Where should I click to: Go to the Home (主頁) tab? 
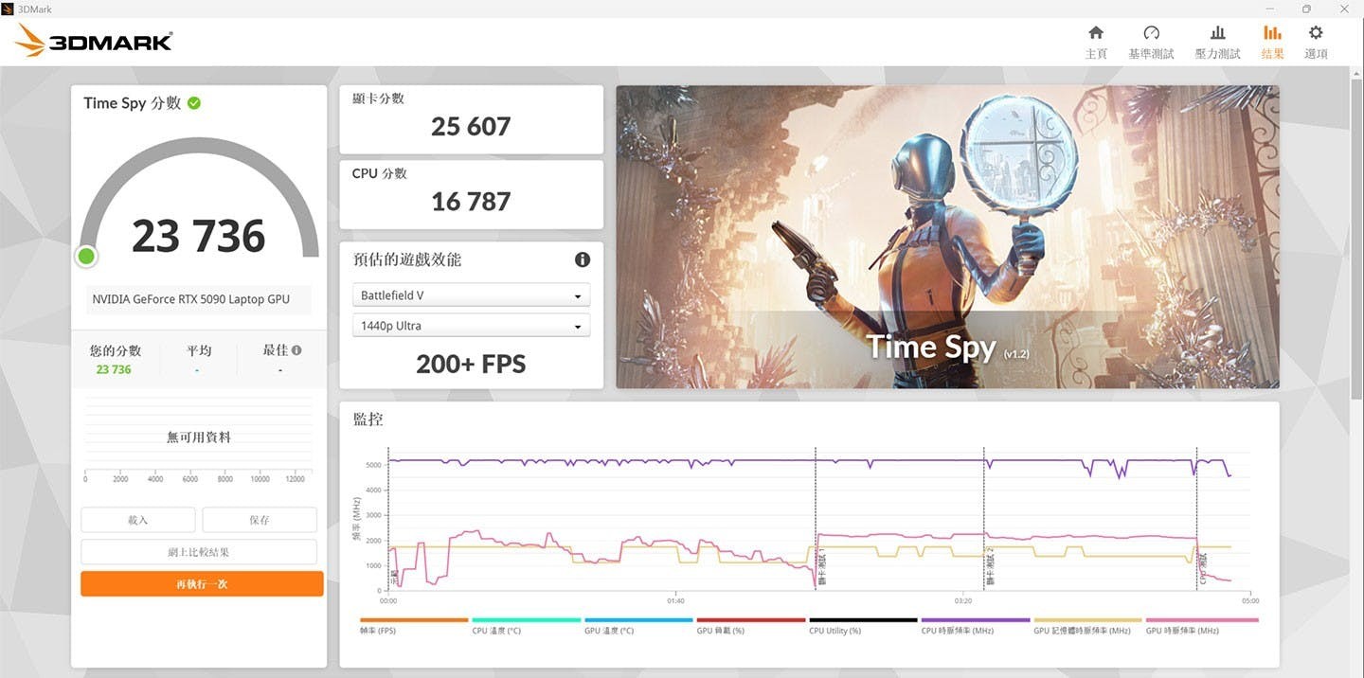pos(1096,43)
